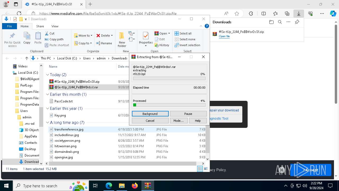Switch to Home ribbon tab
The image size is (339, 191).
[24, 26]
